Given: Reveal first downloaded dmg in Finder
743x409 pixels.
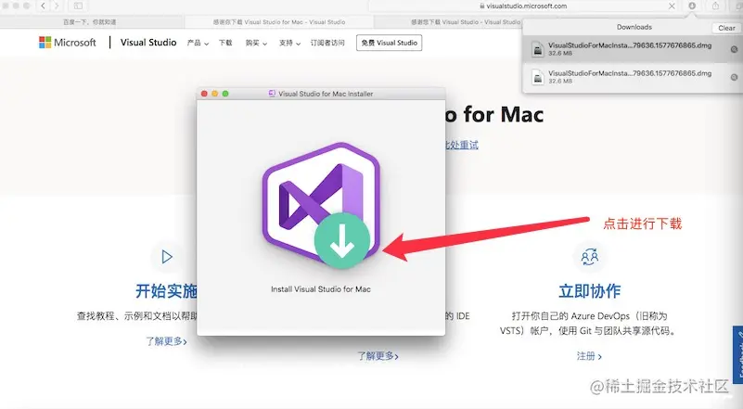Looking at the screenshot, I should pyautogui.click(x=734, y=49).
